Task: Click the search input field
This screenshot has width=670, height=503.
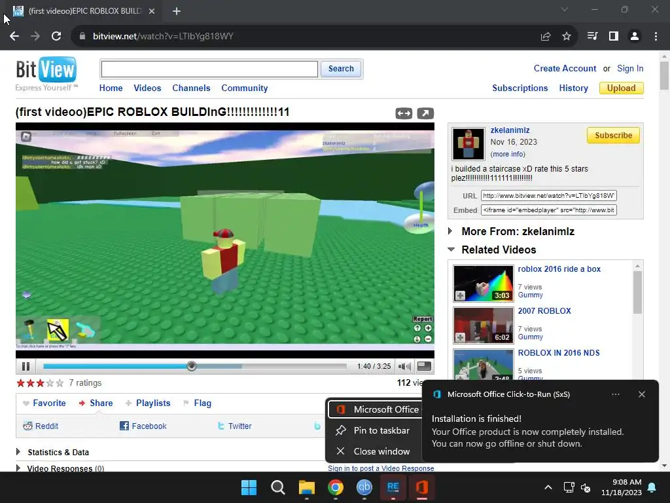Action: (209, 69)
